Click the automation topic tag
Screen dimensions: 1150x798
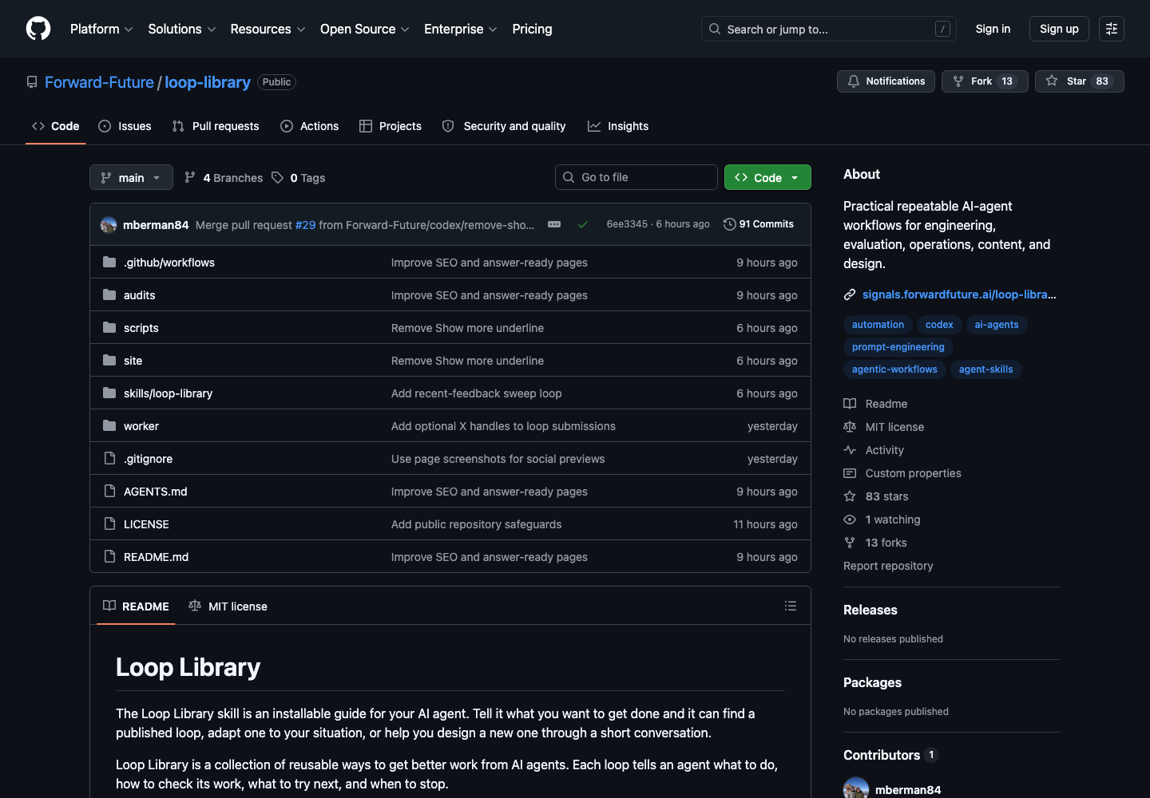pos(878,325)
